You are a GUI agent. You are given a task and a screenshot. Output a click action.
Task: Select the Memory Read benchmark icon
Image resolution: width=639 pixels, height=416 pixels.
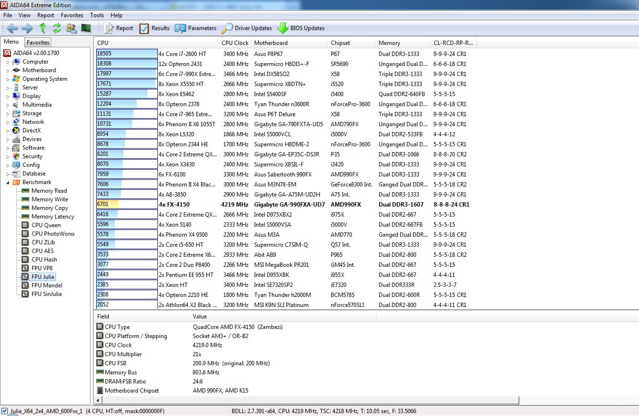pyautogui.click(x=25, y=191)
